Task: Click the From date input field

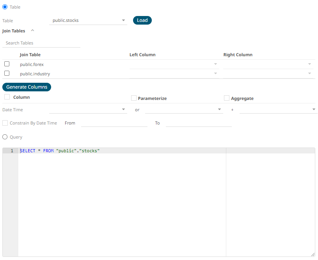Action: pos(114,123)
